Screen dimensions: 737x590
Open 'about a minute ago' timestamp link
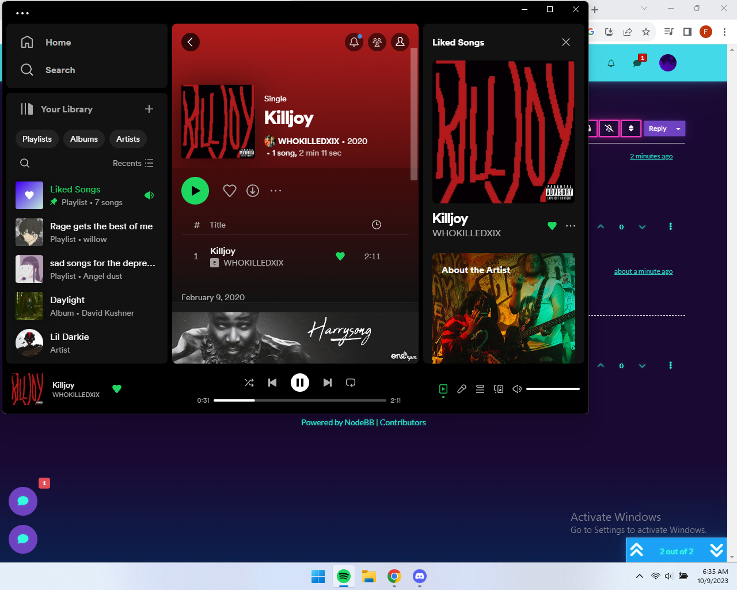click(643, 271)
